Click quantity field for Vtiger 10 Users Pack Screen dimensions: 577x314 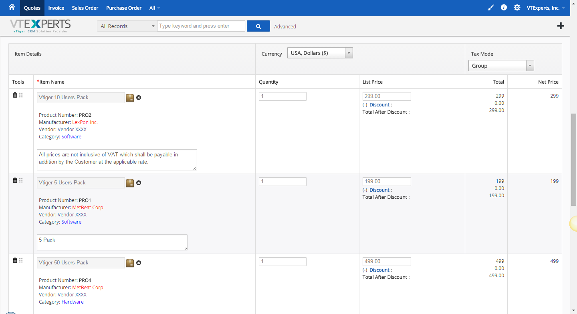click(x=282, y=96)
